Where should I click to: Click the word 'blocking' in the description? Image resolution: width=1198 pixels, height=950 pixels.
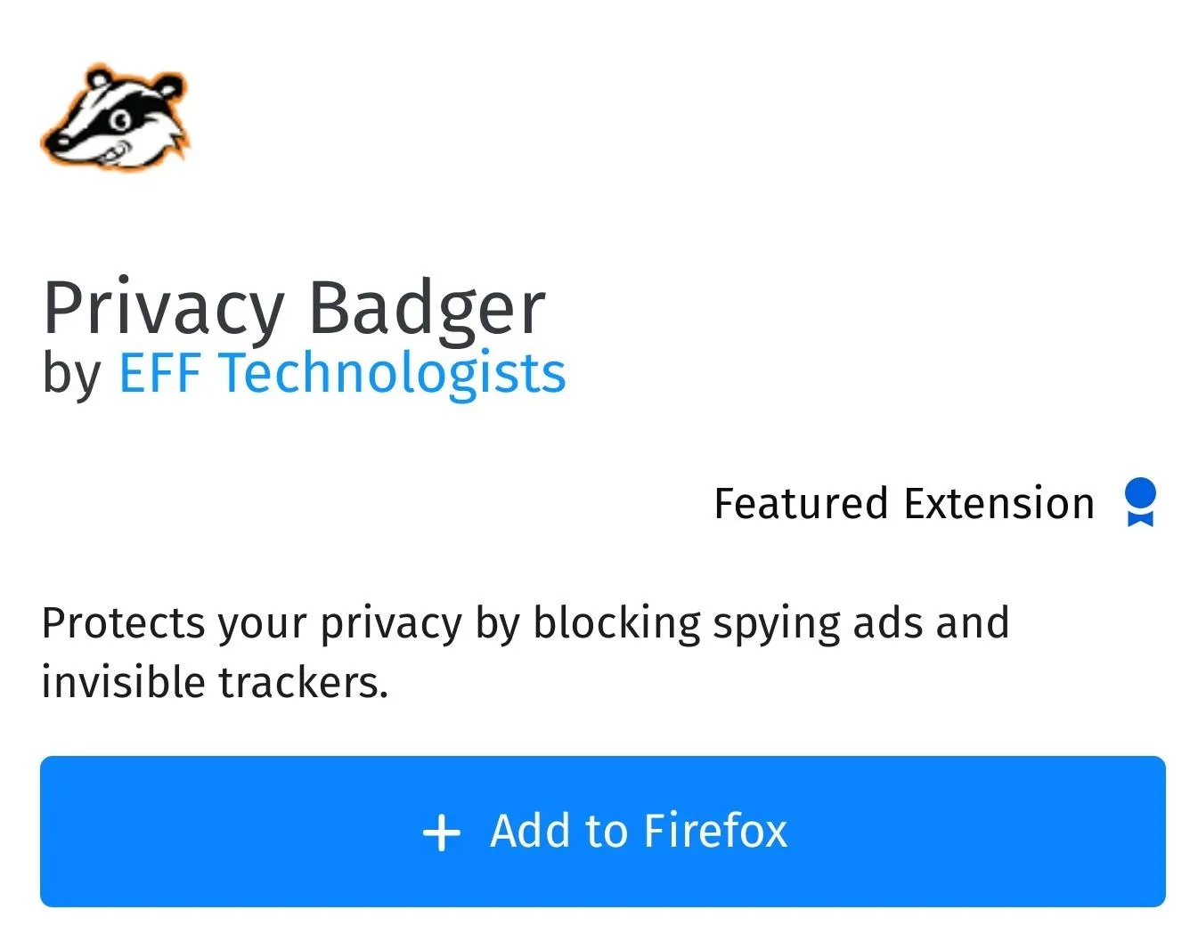point(616,623)
